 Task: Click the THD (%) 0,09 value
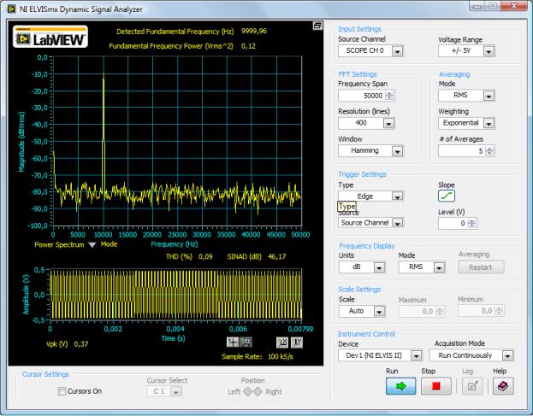tap(205, 256)
